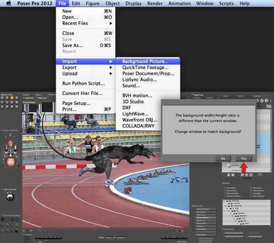Click the Apply Standard Hierarchy button
274x243 pixels.
pyautogui.click(x=234, y=237)
